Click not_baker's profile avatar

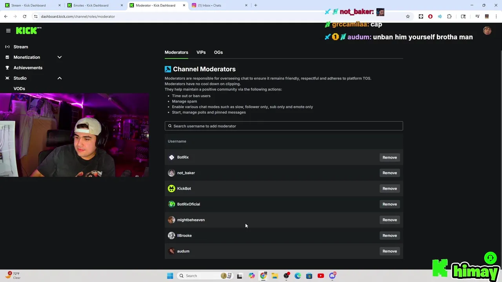171,173
